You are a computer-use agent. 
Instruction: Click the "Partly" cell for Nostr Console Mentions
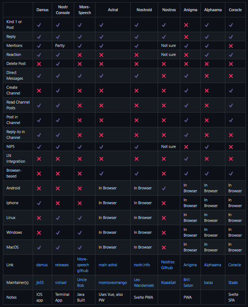60,45
